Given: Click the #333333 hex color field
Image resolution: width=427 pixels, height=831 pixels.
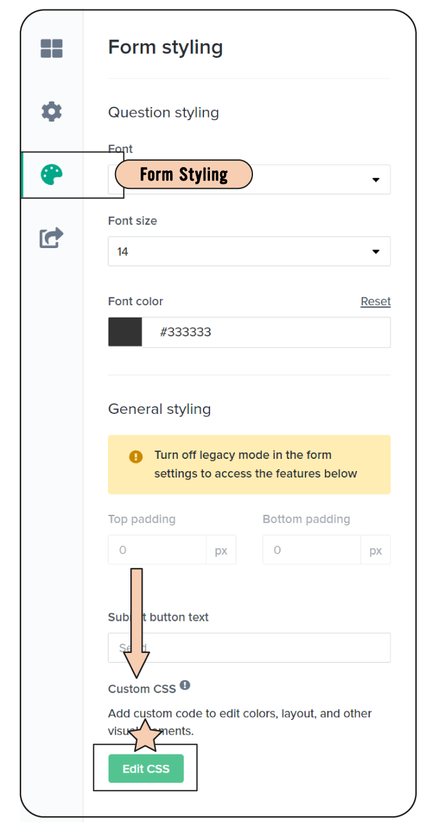Looking at the screenshot, I should point(266,332).
